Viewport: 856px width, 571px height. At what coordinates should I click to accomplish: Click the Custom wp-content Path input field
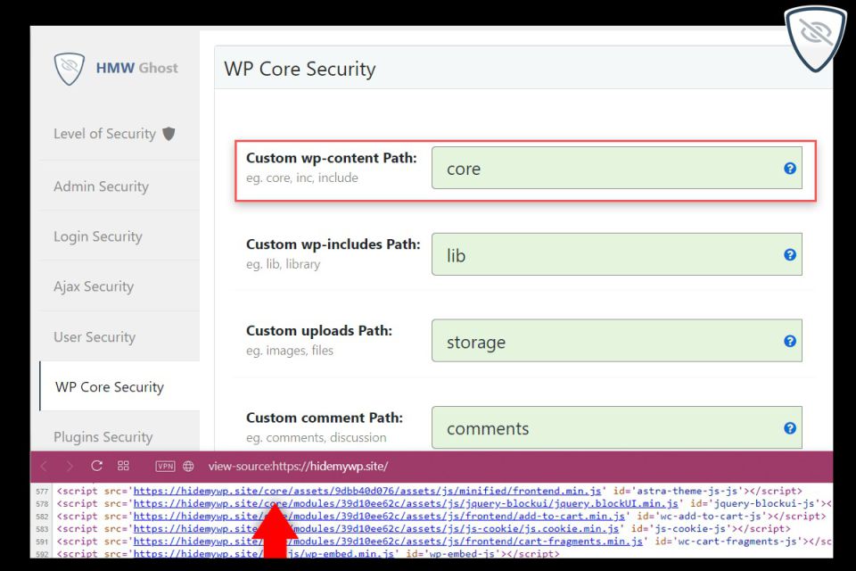tap(606, 169)
